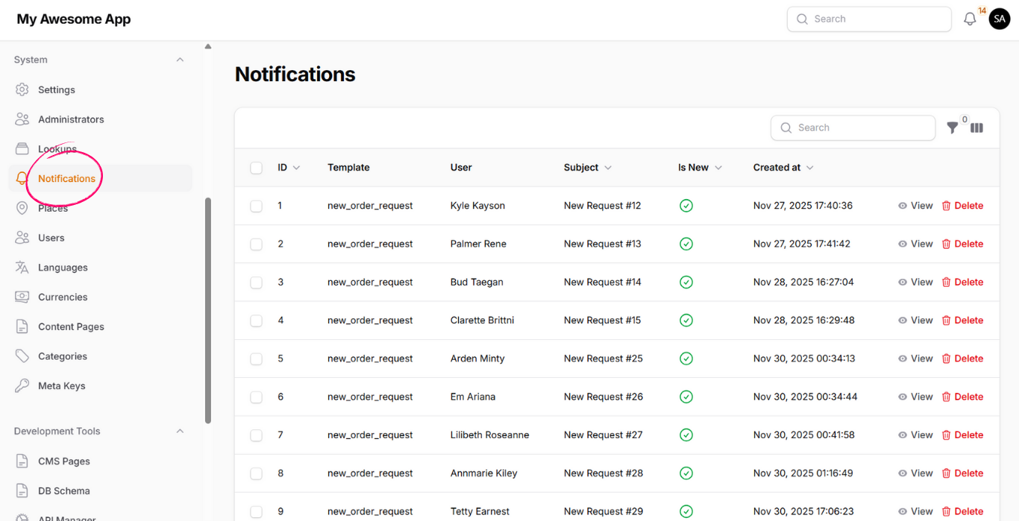Click the Languages translate icon

tap(22, 268)
